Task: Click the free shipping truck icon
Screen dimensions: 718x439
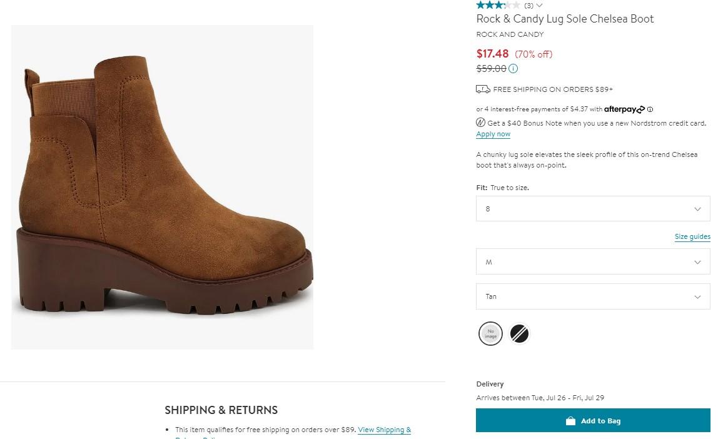Action: pos(483,89)
